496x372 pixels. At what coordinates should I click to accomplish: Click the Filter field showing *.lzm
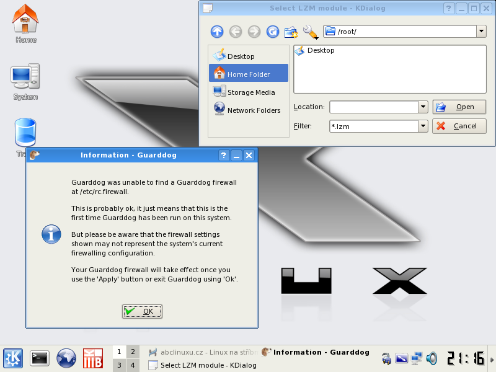[x=374, y=126]
